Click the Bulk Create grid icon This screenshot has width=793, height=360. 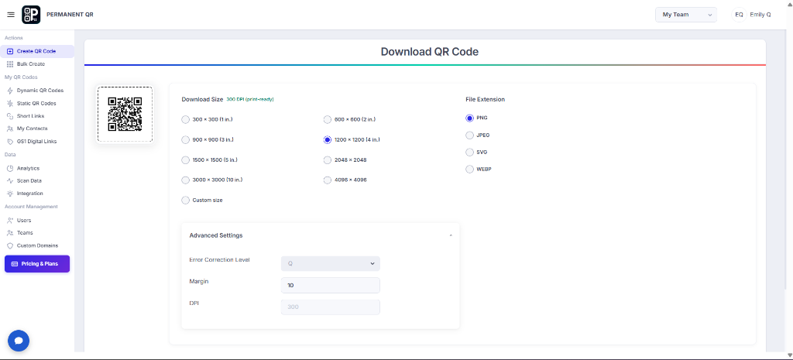(x=10, y=64)
